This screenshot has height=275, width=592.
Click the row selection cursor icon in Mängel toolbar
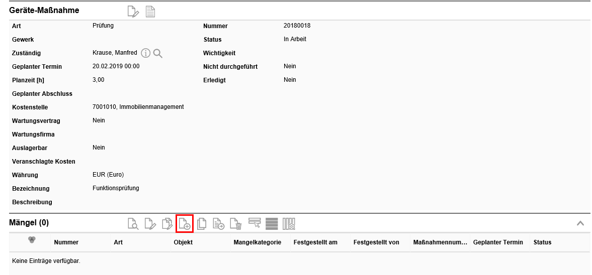click(255, 223)
